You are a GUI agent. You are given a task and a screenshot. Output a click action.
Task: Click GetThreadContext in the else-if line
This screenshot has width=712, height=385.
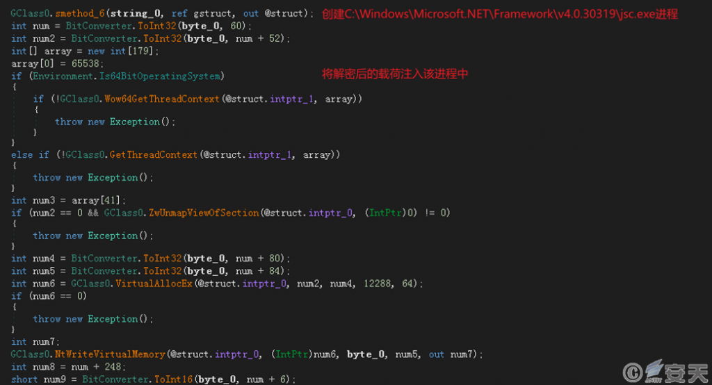(x=153, y=155)
